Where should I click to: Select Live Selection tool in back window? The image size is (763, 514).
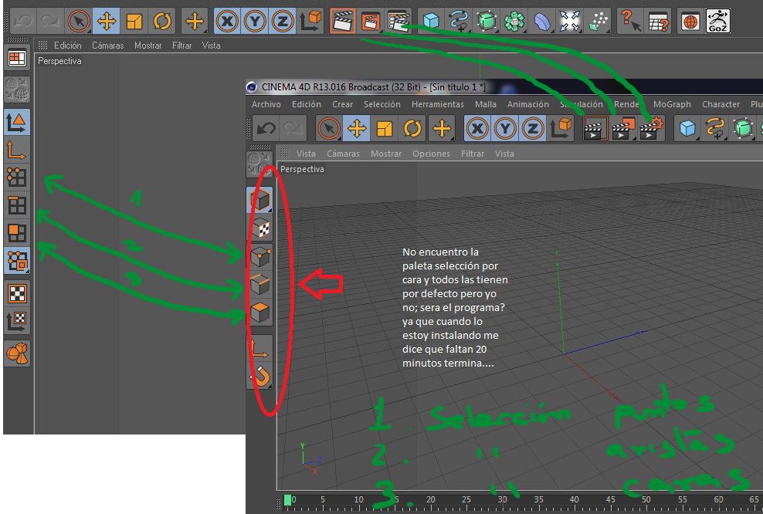click(79, 22)
